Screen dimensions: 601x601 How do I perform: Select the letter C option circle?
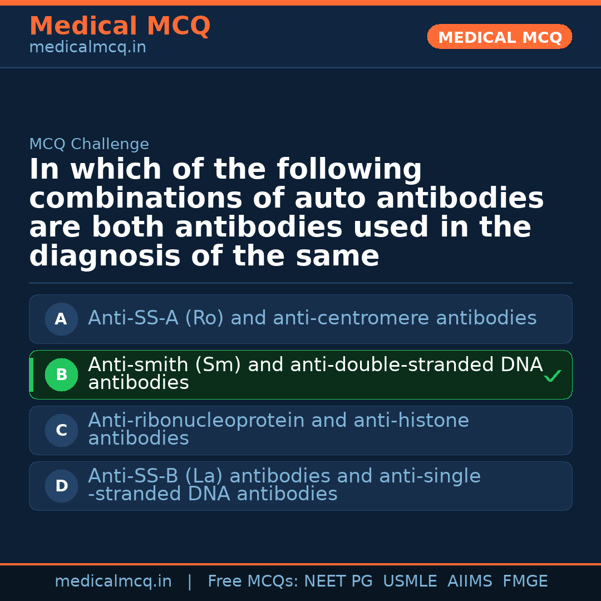tap(61, 431)
